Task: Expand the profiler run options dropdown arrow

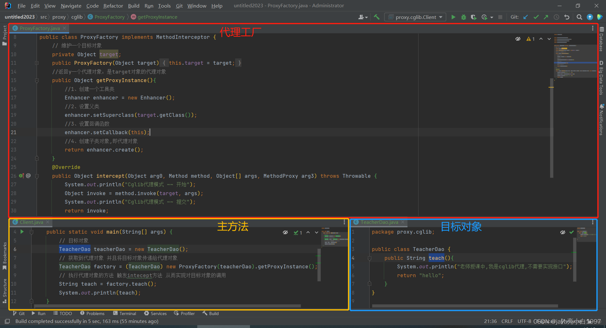Action: pyautogui.click(x=492, y=17)
